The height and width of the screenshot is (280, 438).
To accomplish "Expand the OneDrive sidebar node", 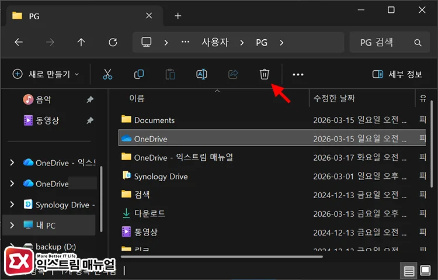I will tap(12, 184).
